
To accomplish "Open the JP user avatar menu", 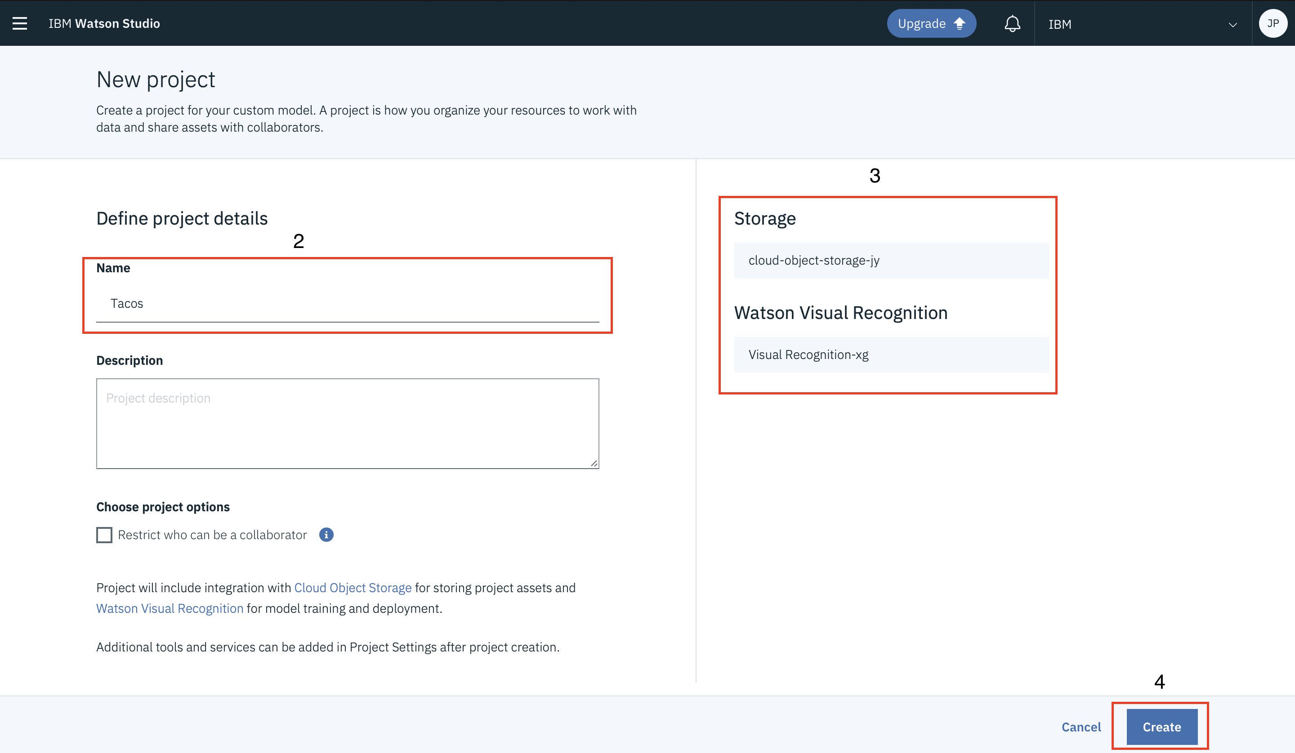I will [1273, 24].
